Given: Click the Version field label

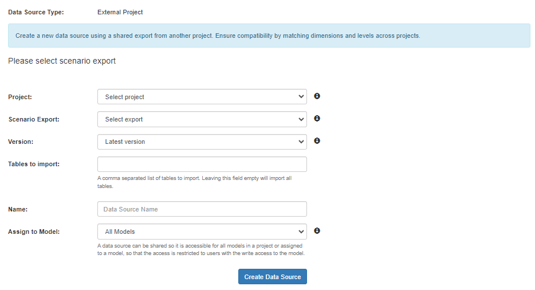Looking at the screenshot, I should click(21, 142).
